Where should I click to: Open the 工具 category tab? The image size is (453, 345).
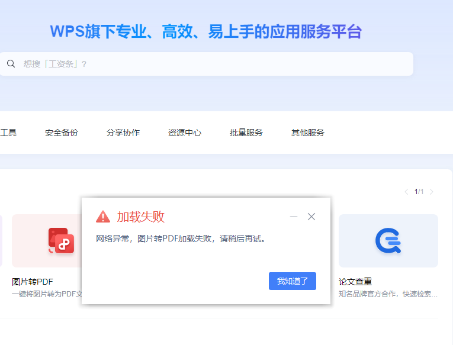click(x=8, y=133)
